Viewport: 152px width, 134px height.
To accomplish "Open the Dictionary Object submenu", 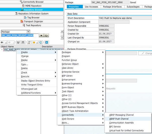I will [81, 64].
